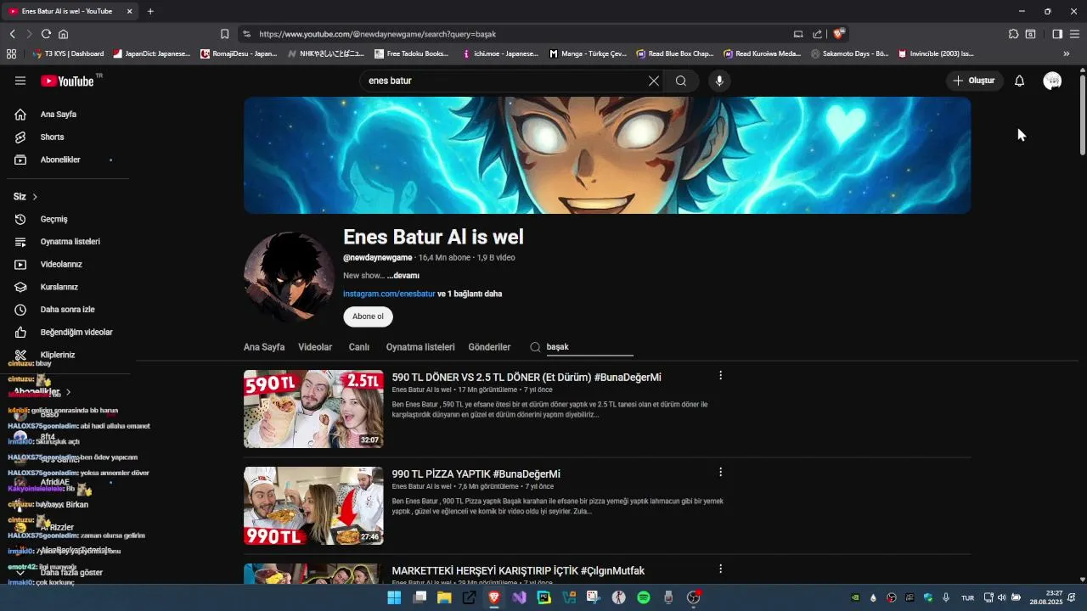
Task: Open the notifications bell
Action: coord(1020,81)
